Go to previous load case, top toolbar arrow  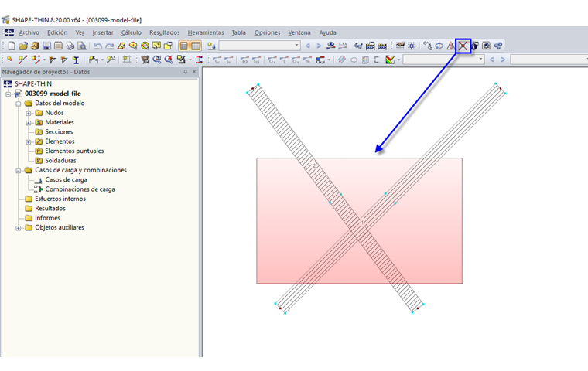tap(308, 46)
